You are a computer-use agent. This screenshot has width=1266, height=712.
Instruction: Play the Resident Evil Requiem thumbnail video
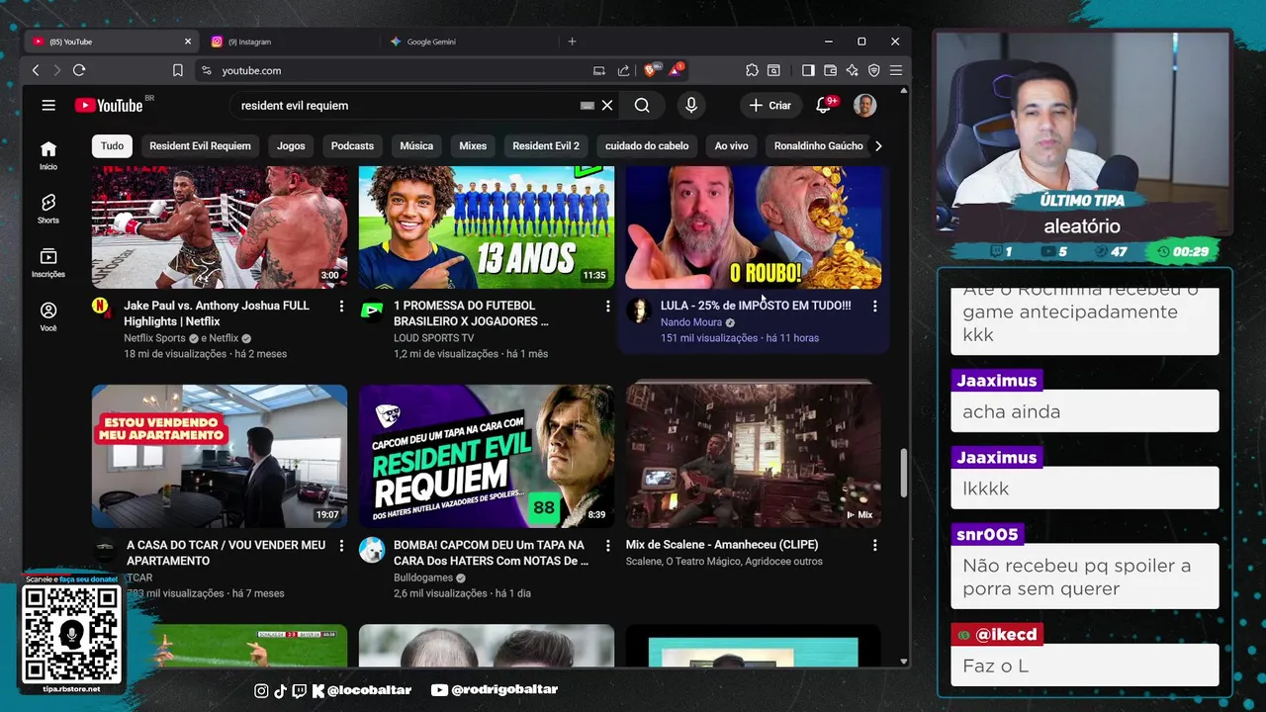(487, 456)
